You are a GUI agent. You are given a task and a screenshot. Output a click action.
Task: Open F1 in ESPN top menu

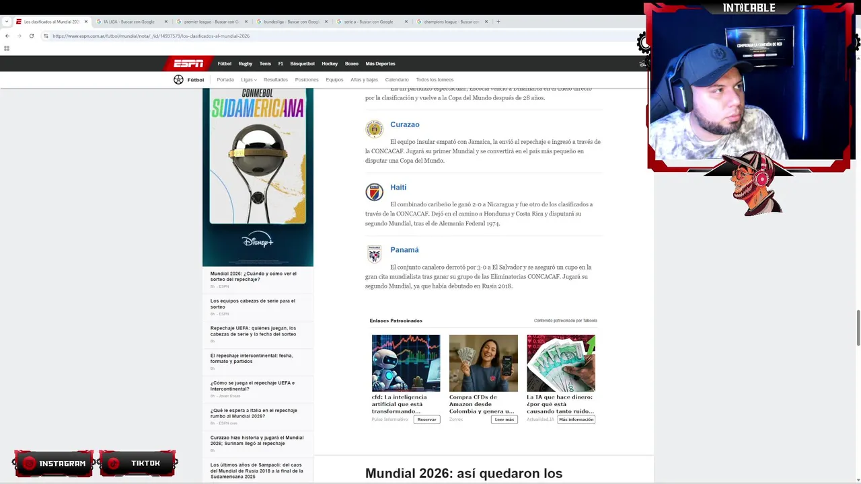280,64
